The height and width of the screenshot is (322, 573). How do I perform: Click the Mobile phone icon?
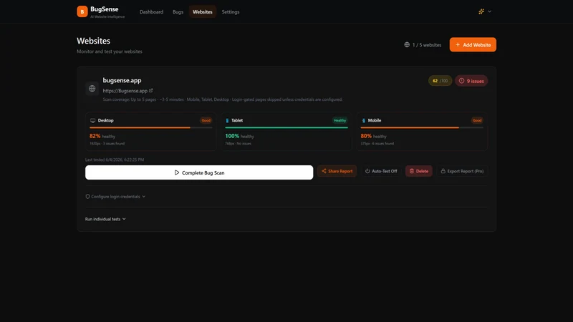(363, 120)
